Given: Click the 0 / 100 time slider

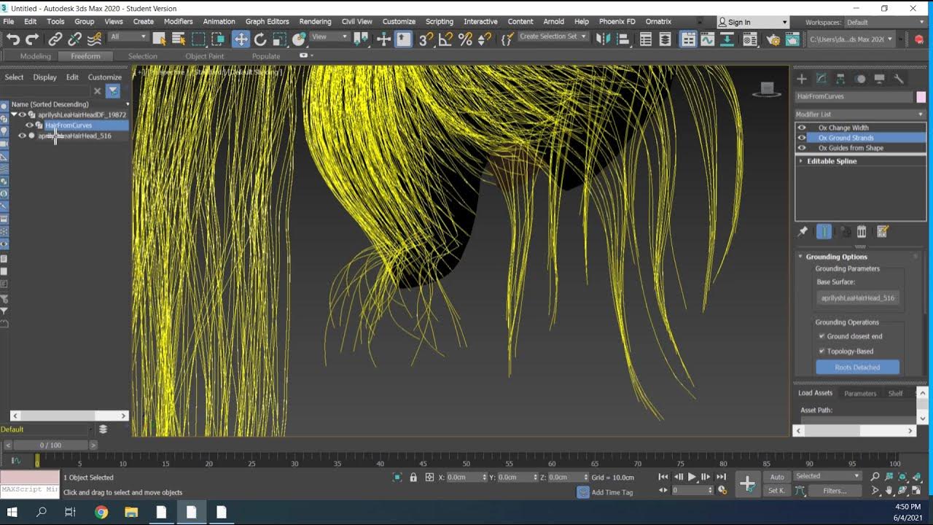Looking at the screenshot, I should point(51,445).
